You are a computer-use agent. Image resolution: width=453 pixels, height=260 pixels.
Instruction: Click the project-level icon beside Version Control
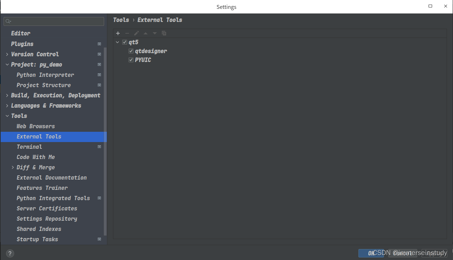(x=99, y=54)
